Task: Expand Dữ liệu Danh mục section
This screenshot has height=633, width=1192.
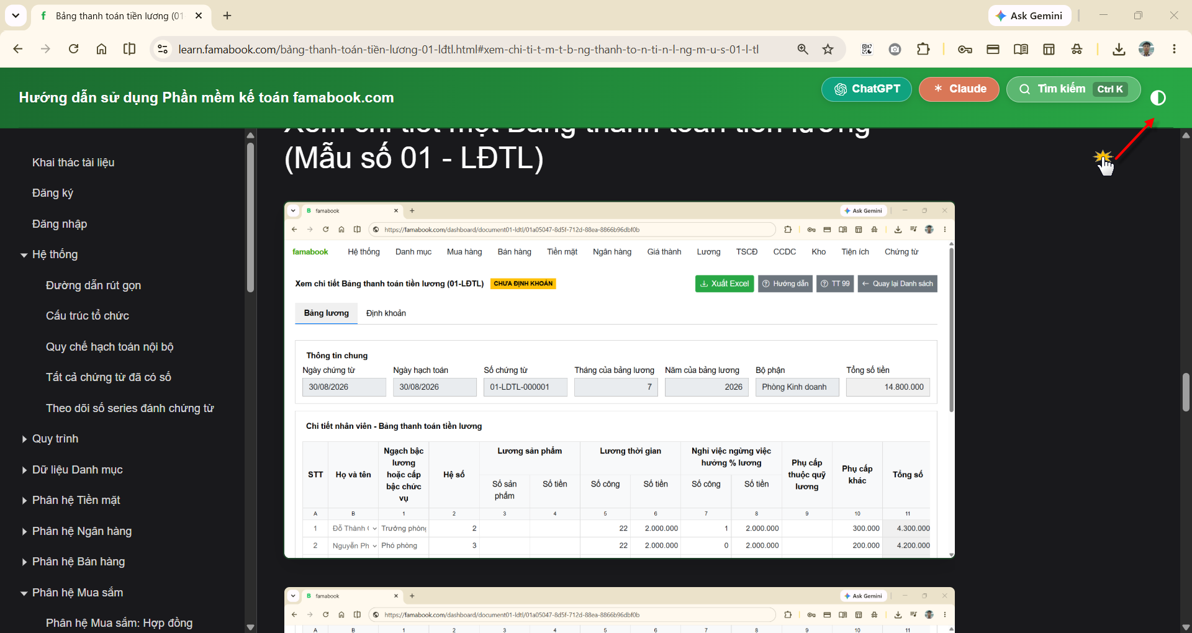Action: [x=24, y=470]
